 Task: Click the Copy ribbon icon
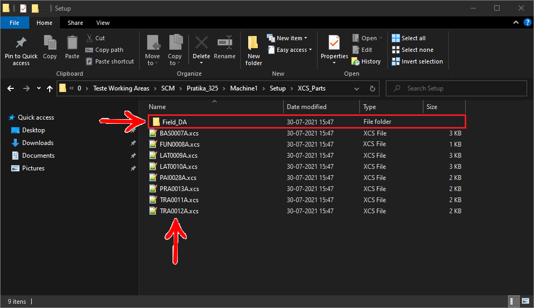click(x=50, y=43)
